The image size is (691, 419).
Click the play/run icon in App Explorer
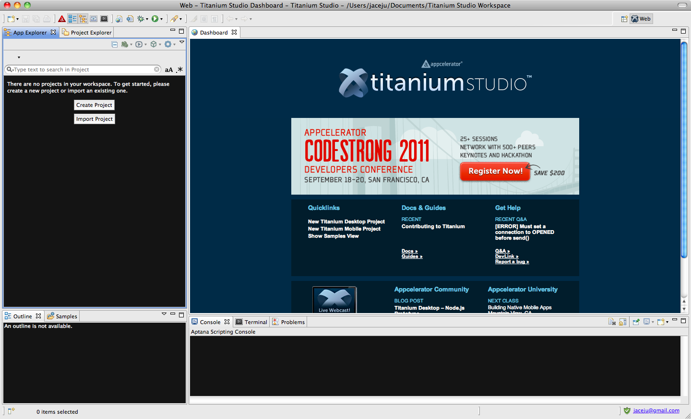(x=139, y=44)
